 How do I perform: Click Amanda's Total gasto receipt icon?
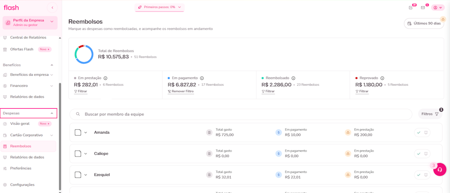coord(209,132)
